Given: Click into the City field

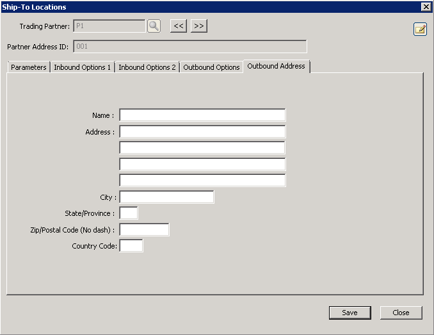Looking at the screenshot, I should coord(166,197).
